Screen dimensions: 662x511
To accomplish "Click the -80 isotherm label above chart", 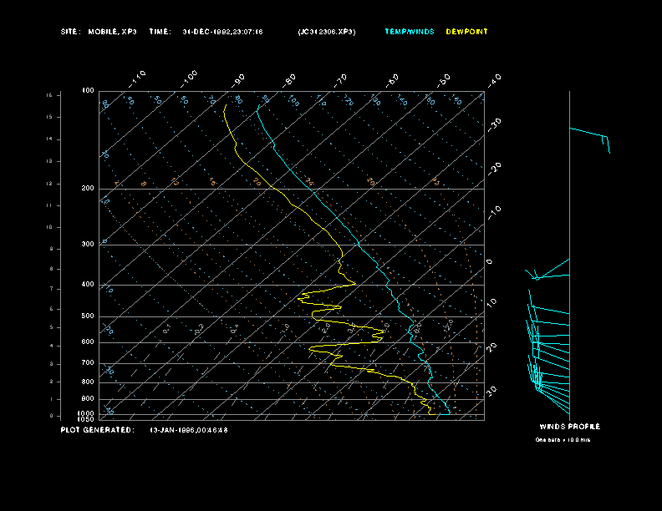I will 289,80.
